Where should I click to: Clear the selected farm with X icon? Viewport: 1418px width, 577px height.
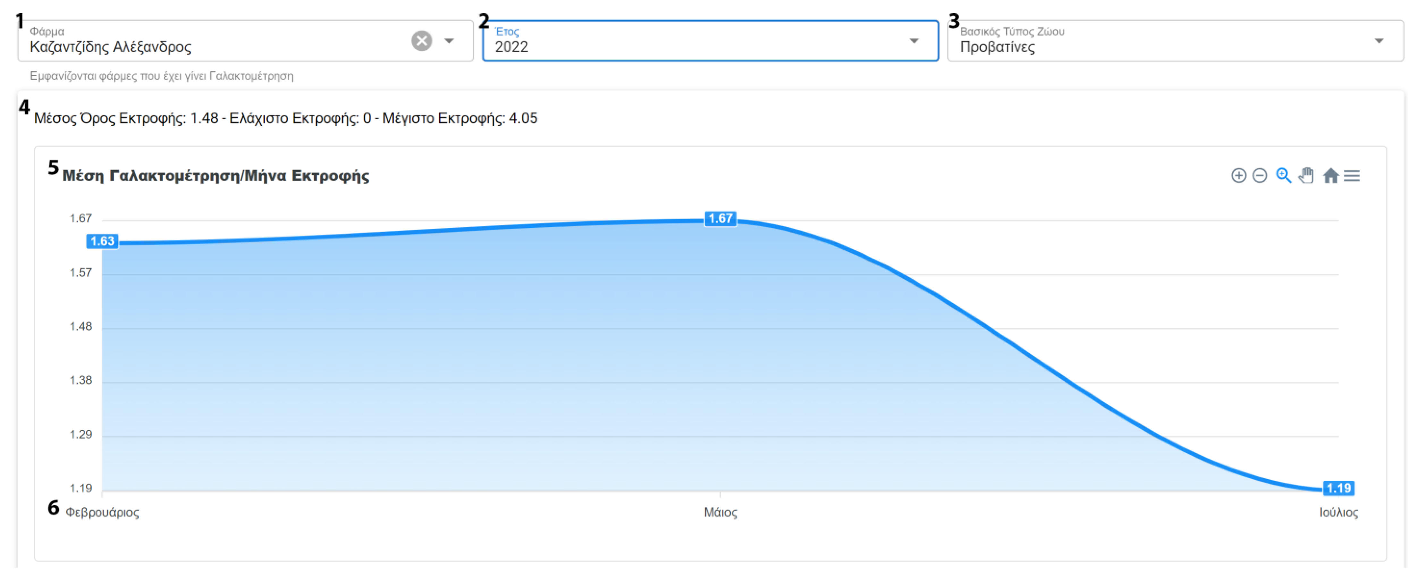(422, 41)
